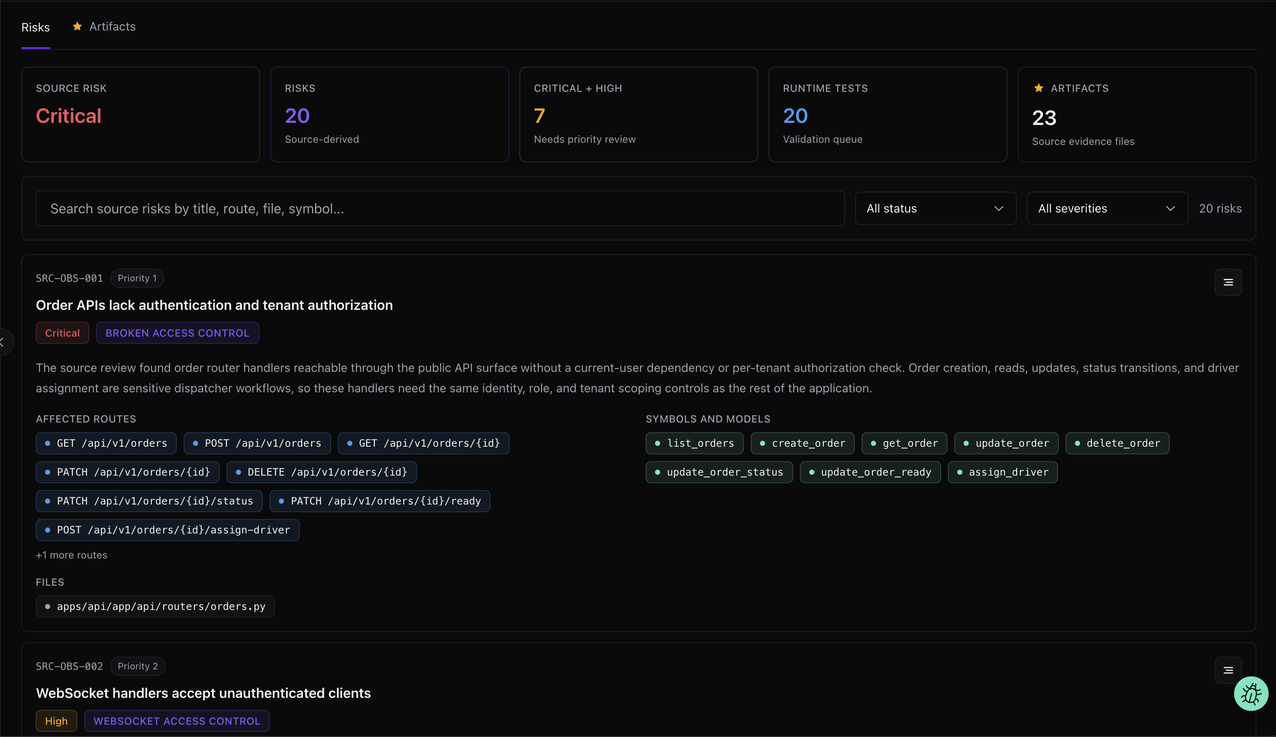The height and width of the screenshot is (737, 1276).
Task: Click the update_order symbol chip
Action: 1006,443
